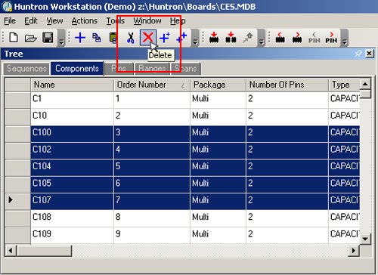Open navigation toolbar options dropdown after PIN
Screen dimensions: 378x275
pos(345,39)
